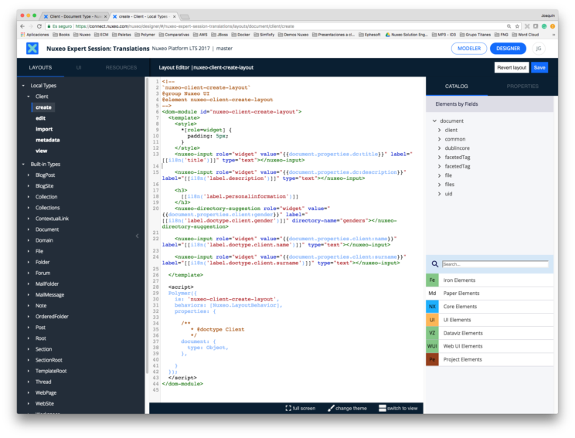Click facetedTag first catalog entry
The height and width of the screenshot is (438, 575).
458,158
